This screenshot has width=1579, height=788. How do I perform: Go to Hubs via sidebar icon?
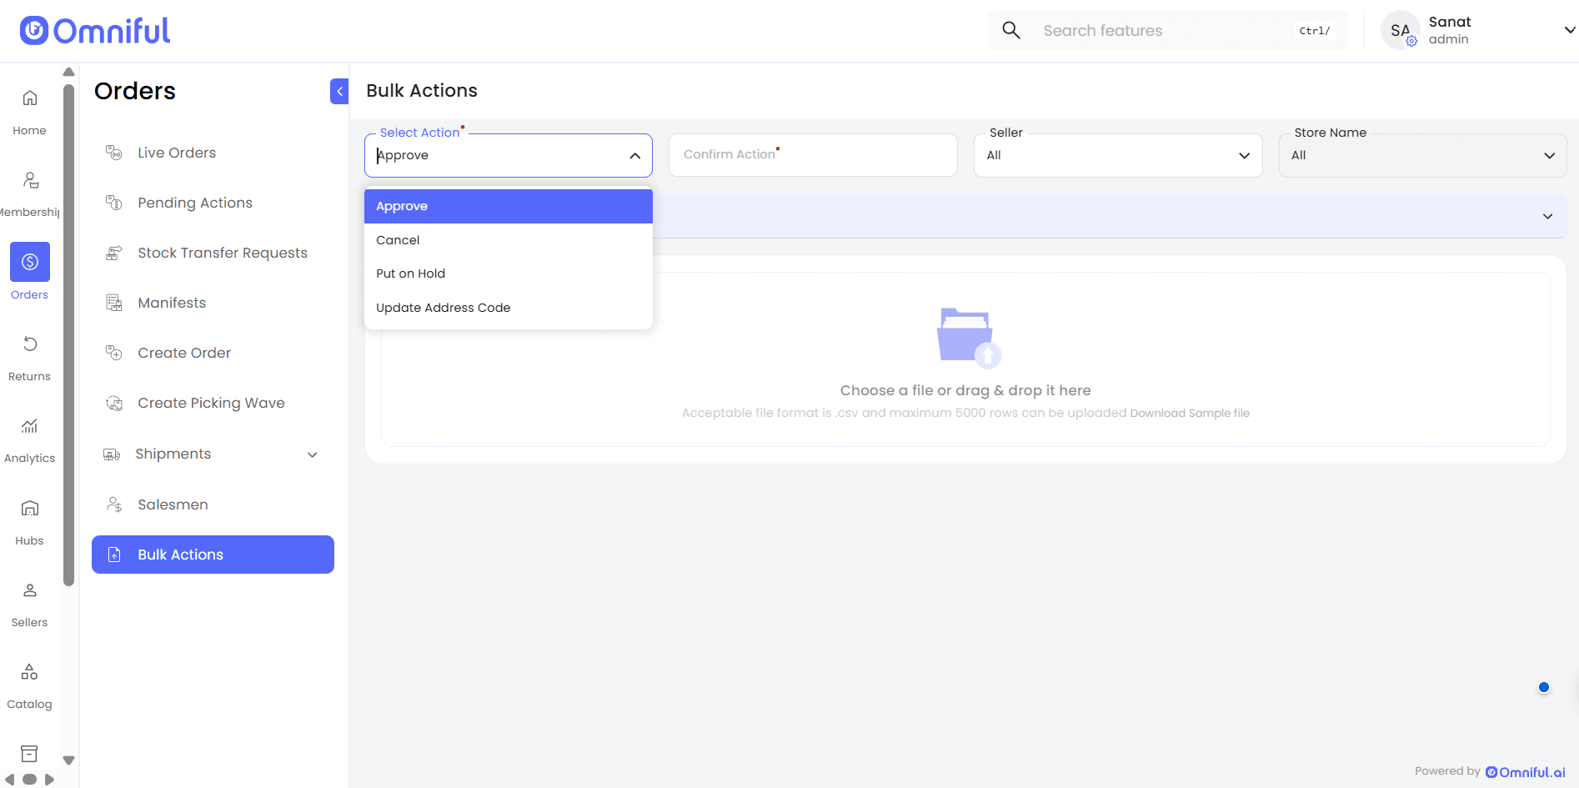point(30,509)
